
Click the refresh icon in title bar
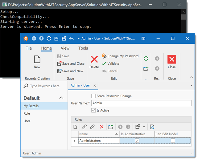pos(49,38)
